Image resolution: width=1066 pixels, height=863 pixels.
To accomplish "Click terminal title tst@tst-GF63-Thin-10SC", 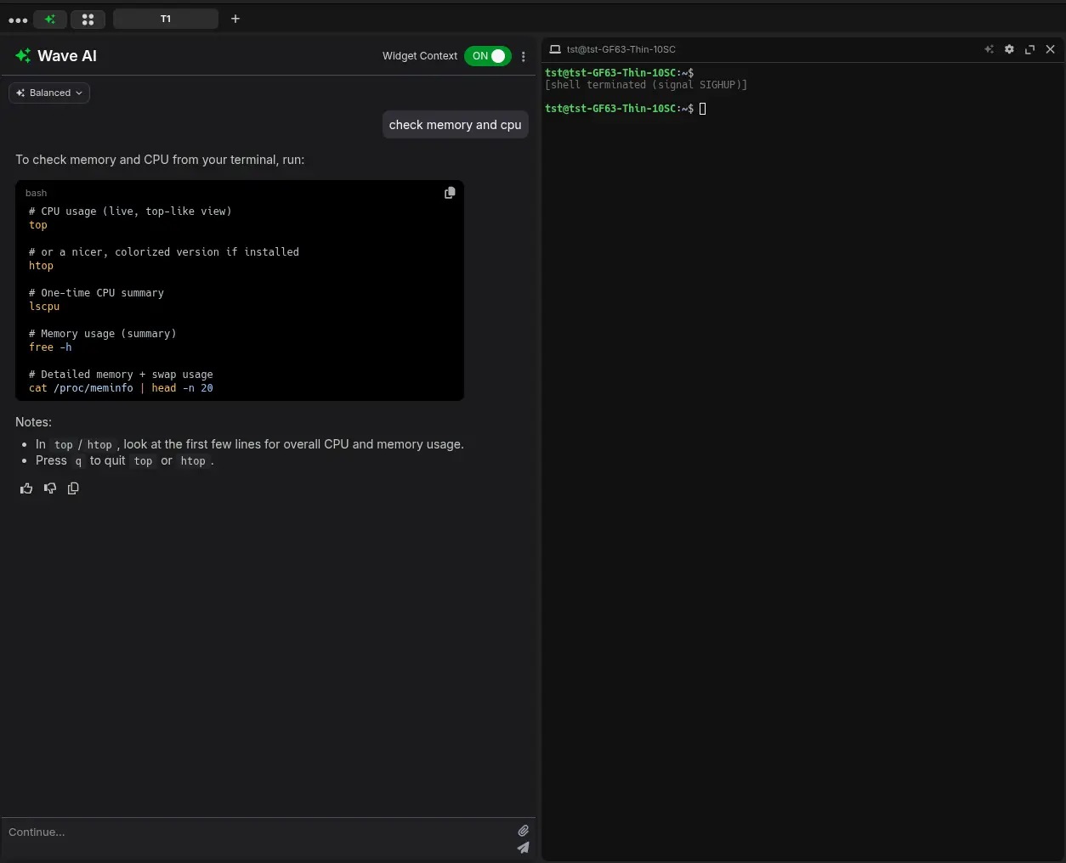I will click(x=621, y=49).
